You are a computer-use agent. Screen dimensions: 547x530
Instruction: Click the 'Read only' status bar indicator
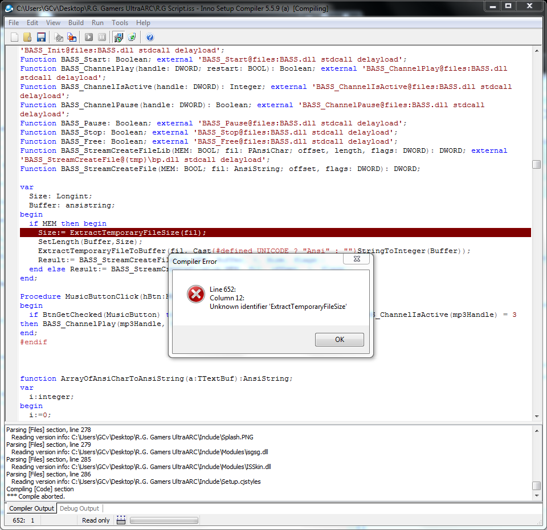96,520
